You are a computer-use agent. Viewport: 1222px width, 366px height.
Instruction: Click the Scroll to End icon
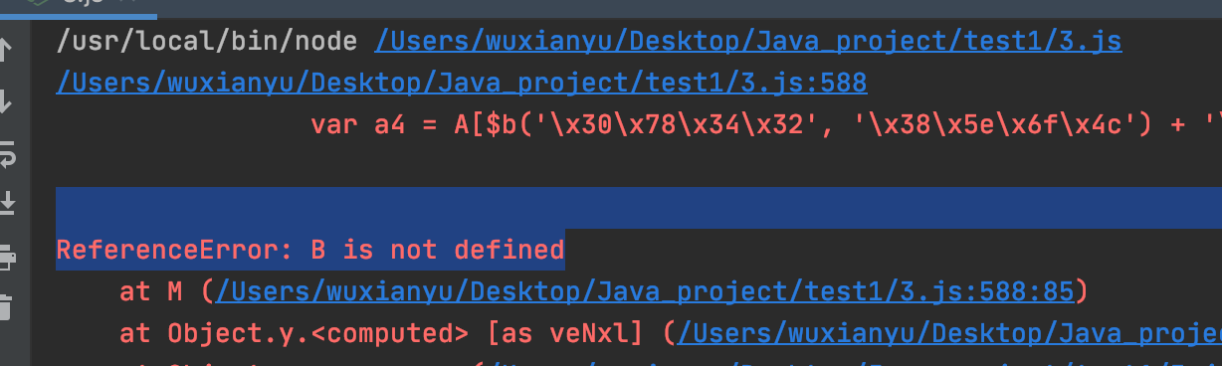pyautogui.click(x=6, y=204)
